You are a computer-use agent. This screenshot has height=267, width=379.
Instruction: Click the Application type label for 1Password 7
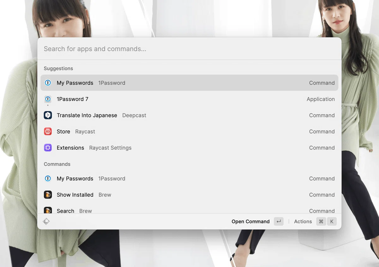tap(321, 99)
